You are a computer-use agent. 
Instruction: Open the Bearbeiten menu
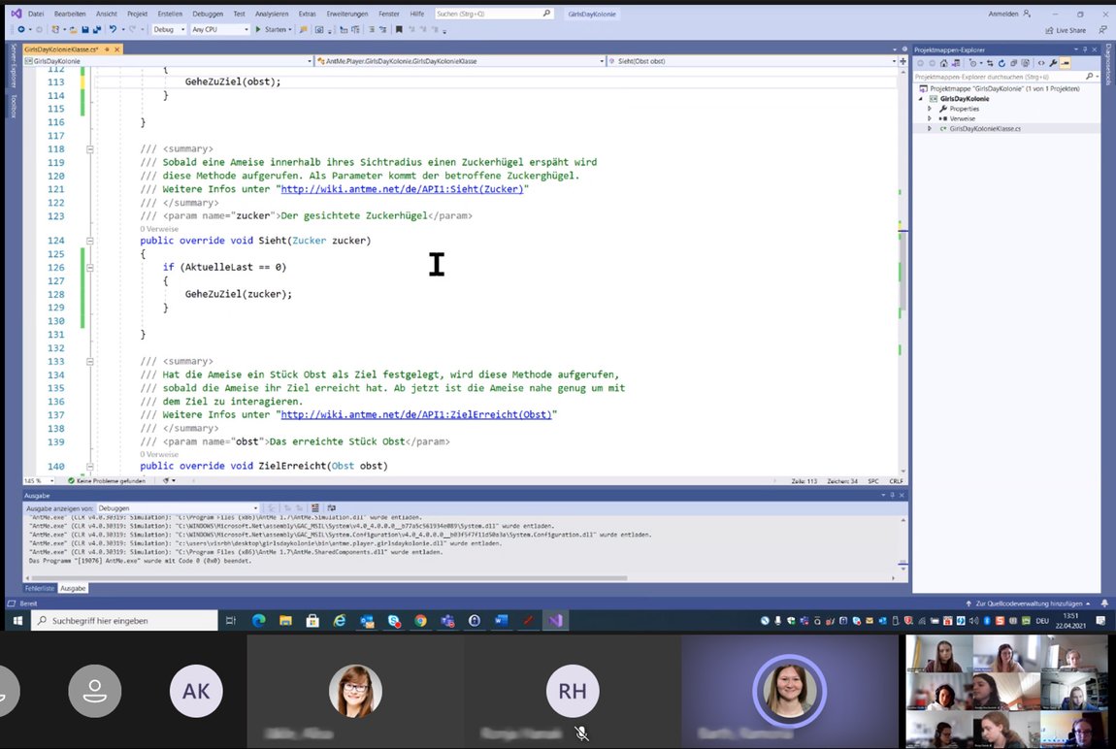click(70, 14)
